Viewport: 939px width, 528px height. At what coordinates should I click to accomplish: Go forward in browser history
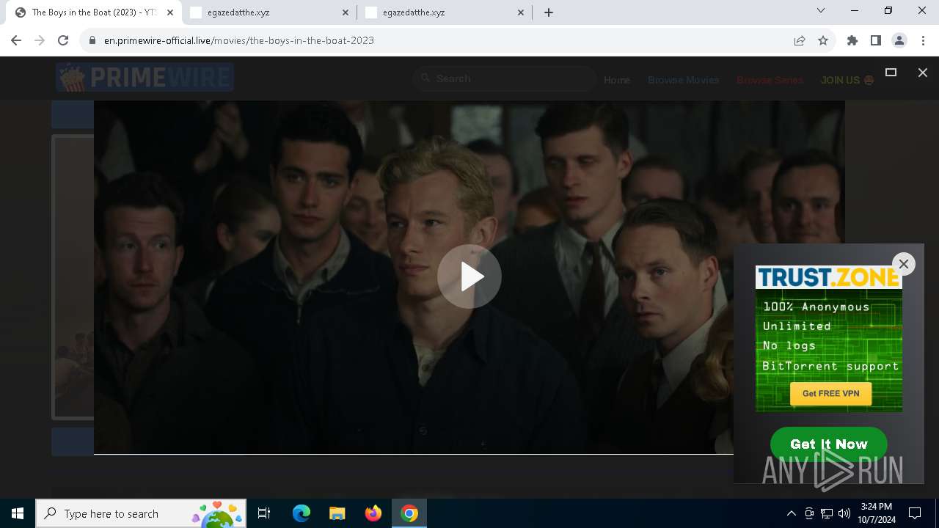(40, 40)
